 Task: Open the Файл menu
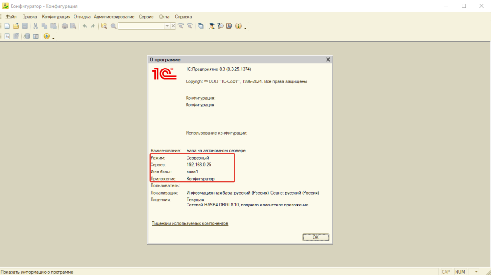(x=11, y=17)
